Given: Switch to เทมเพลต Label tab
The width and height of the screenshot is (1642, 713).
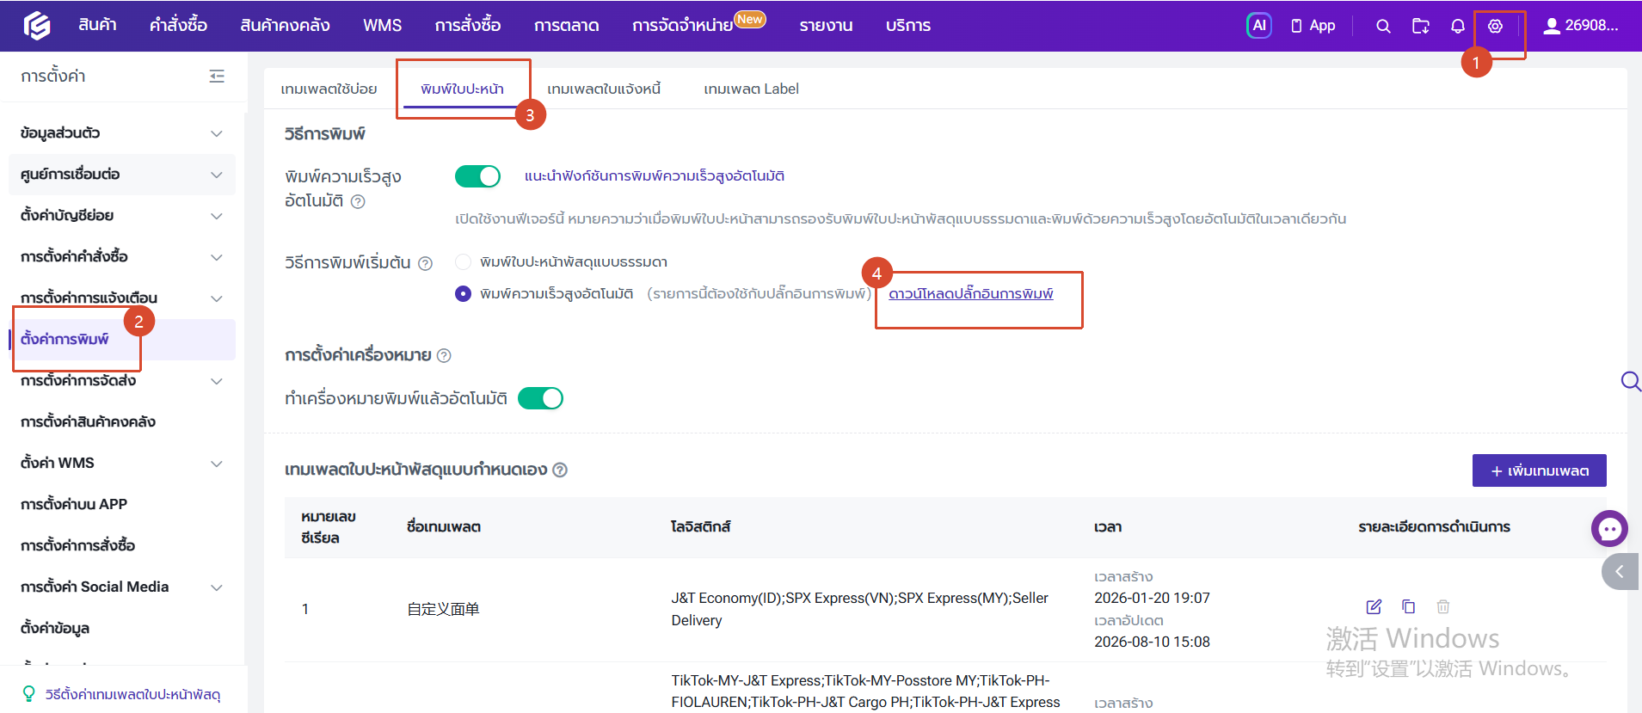Looking at the screenshot, I should [751, 89].
